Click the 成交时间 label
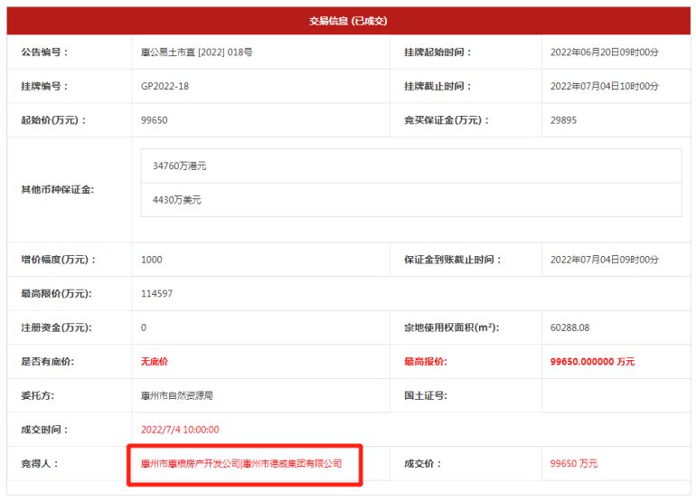696x503 pixels. 44,430
